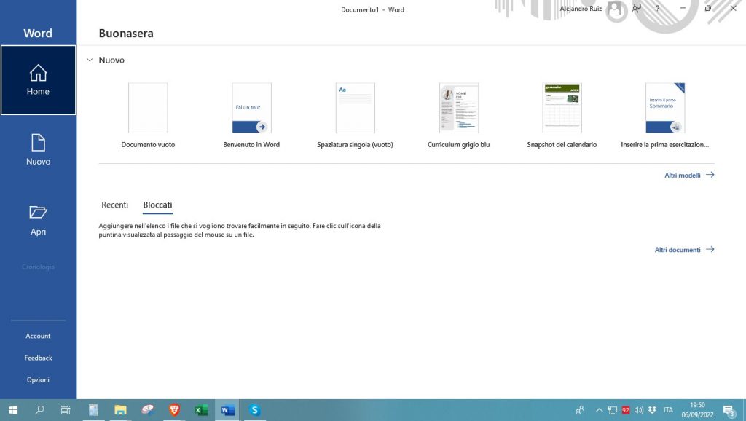Click the Alejandro Ruiz account avatar

point(616,9)
